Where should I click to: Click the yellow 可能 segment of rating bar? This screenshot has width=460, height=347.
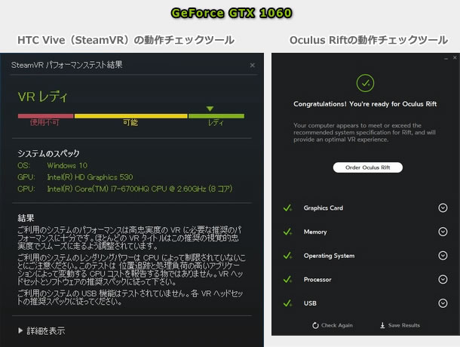[131, 116]
